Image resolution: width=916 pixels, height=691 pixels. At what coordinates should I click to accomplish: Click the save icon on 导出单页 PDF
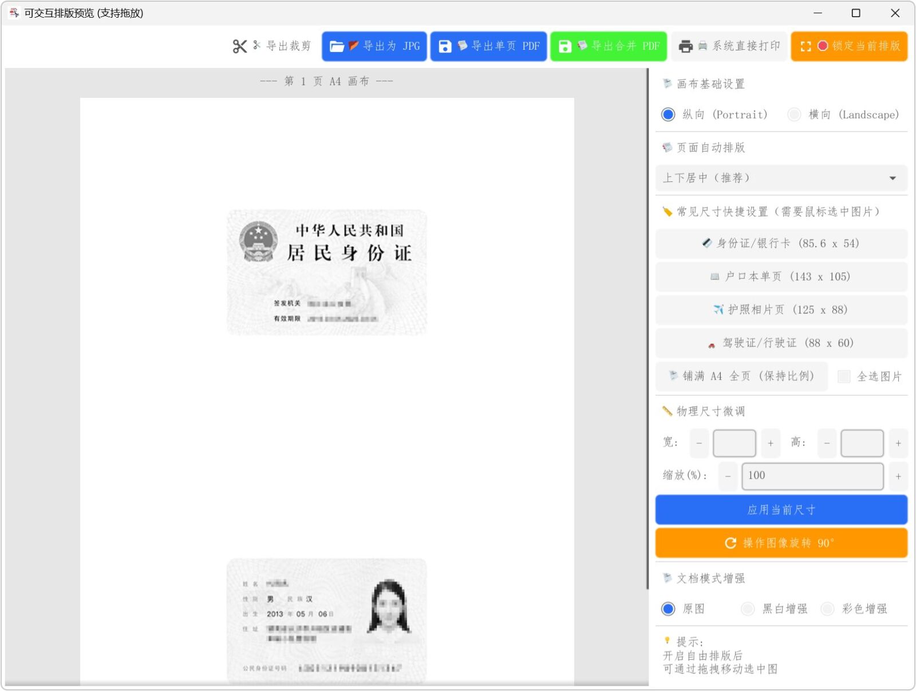(x=445, y=46)
